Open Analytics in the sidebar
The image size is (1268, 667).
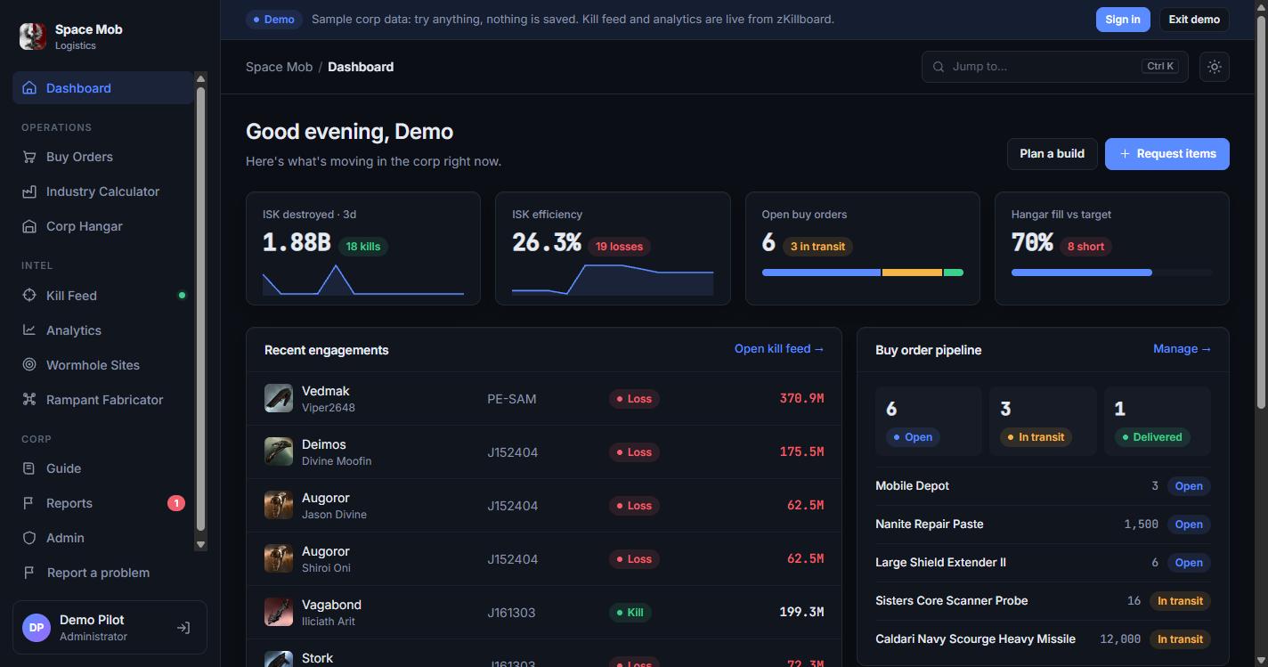pyautogui.click(x=102, y=330)
